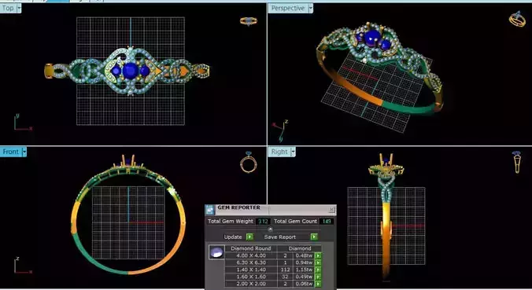Click green arrow for 4.00 X 4.00 row
The width and height of the screenshot is (532, 290).
pos(318,255)
